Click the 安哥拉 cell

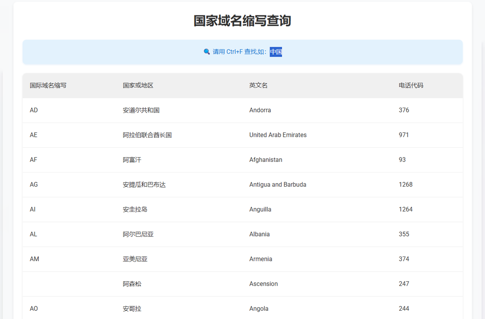tap(132, 308)
